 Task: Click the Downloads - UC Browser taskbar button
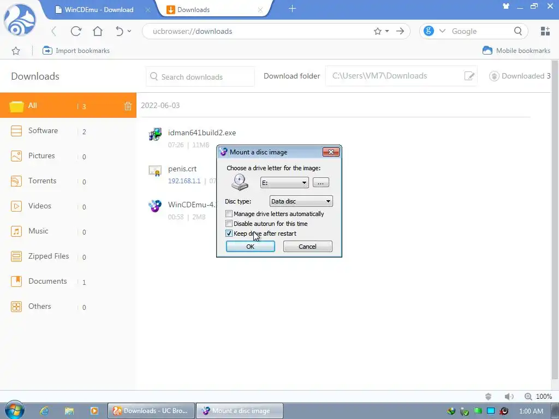pyautogui.click(x=152, y=411)
